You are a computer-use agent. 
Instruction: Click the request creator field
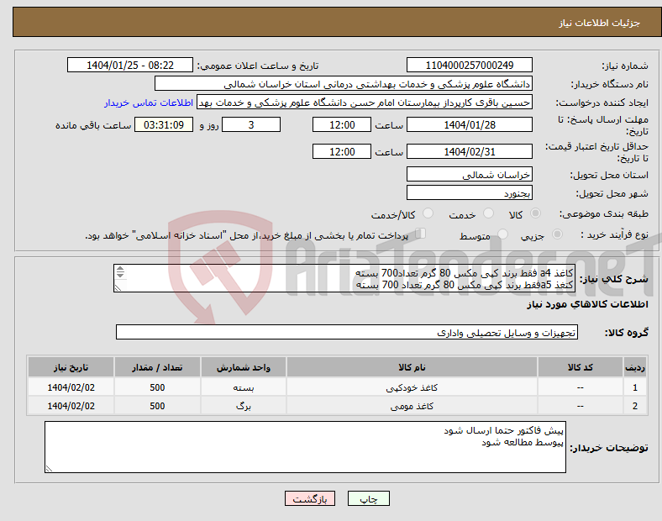(365, 103)
